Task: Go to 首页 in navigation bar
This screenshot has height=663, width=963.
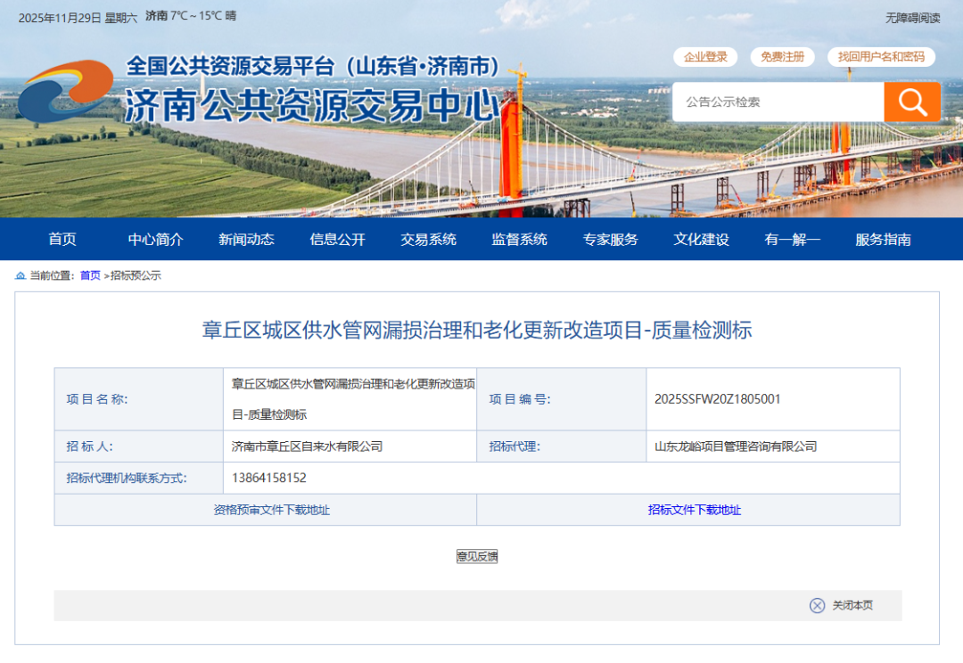Action: click(62, 239)
